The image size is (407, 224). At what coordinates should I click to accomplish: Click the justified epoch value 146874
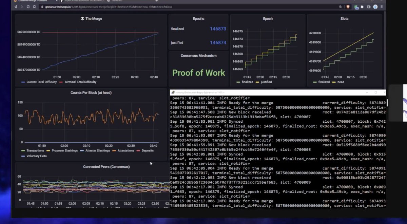[218, 43]
